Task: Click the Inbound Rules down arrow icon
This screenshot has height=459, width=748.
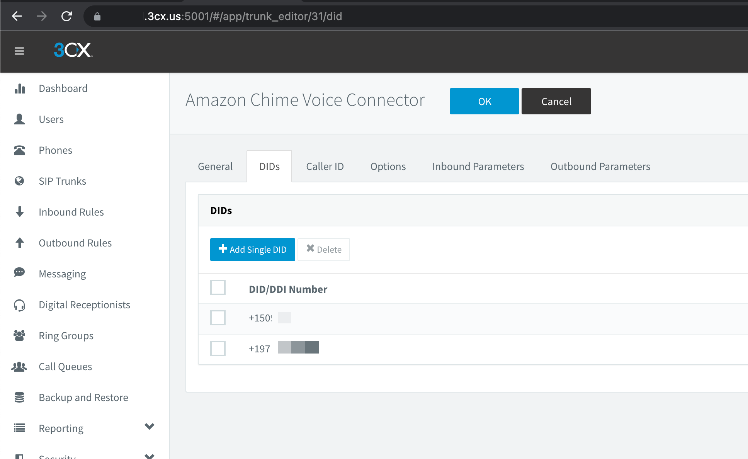Action: tap(20, 212)
